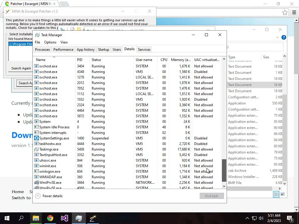Open the Options menu in Task Manager
Image resolution: width=299 pixels, height=224 pixels.
[x=50, y=42]
